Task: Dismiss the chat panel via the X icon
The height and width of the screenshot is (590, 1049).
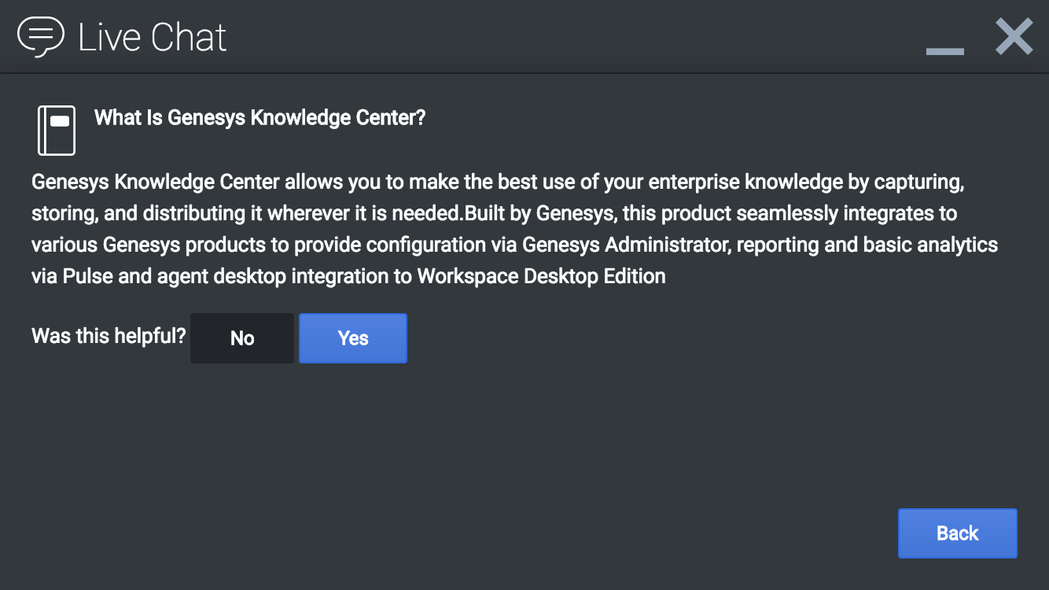Action: 1014,37
